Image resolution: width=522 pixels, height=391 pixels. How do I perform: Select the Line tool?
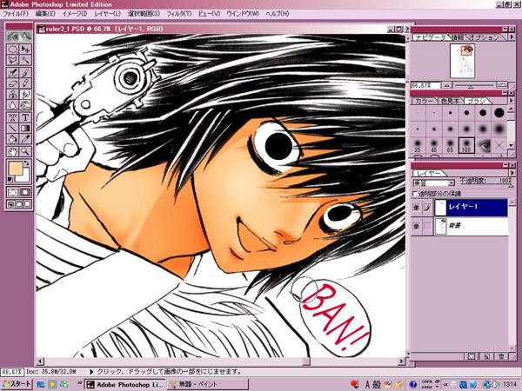click(13, 128)
